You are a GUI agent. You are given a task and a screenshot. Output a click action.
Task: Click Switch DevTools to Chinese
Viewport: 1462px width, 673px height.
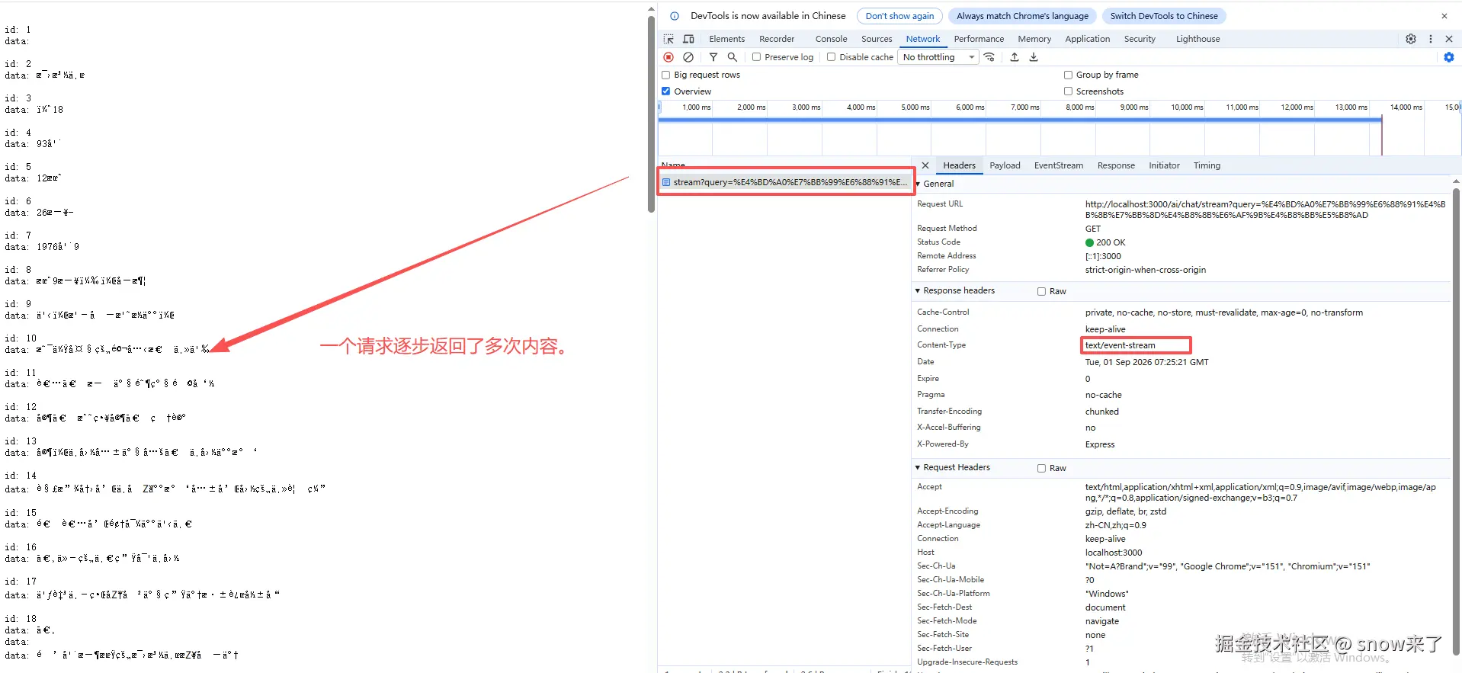click(1164, 16)
